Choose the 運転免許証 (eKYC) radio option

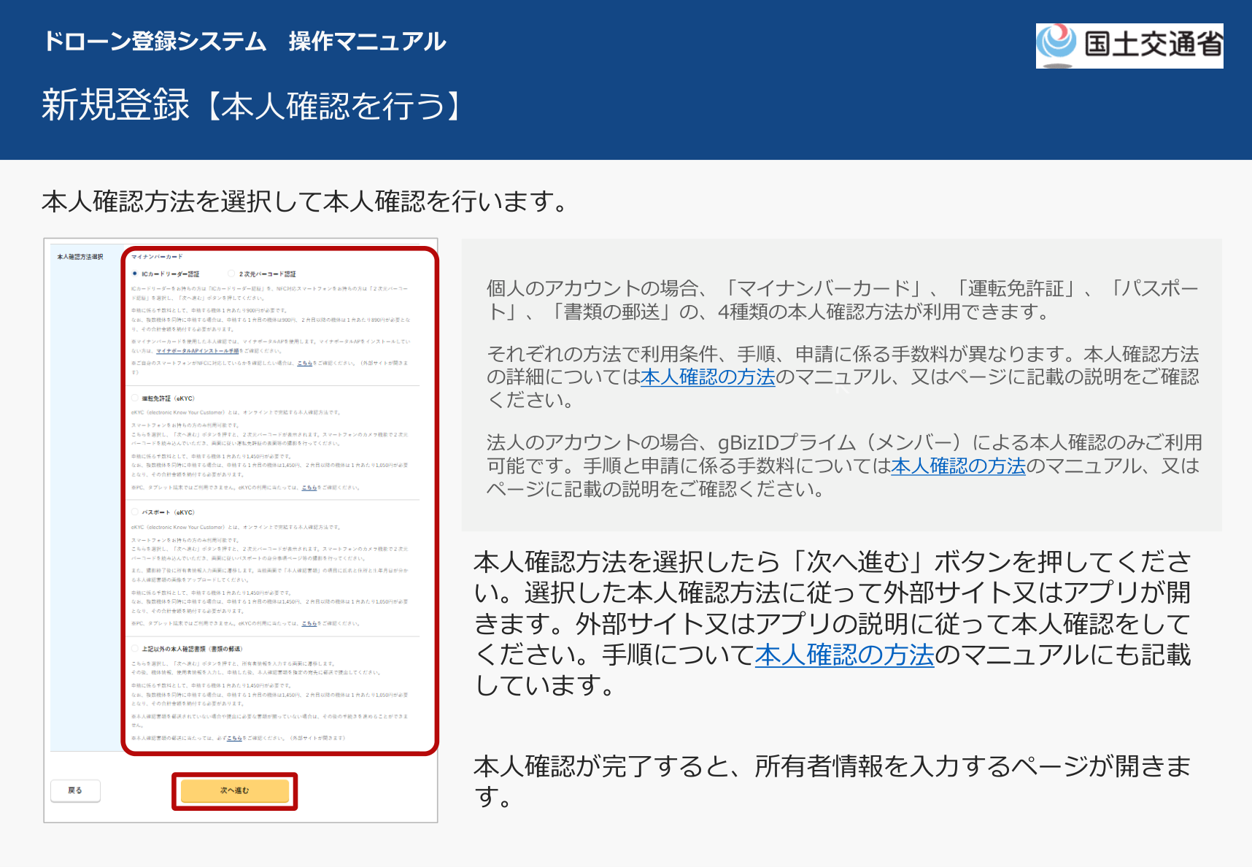[x=135, y=398]
